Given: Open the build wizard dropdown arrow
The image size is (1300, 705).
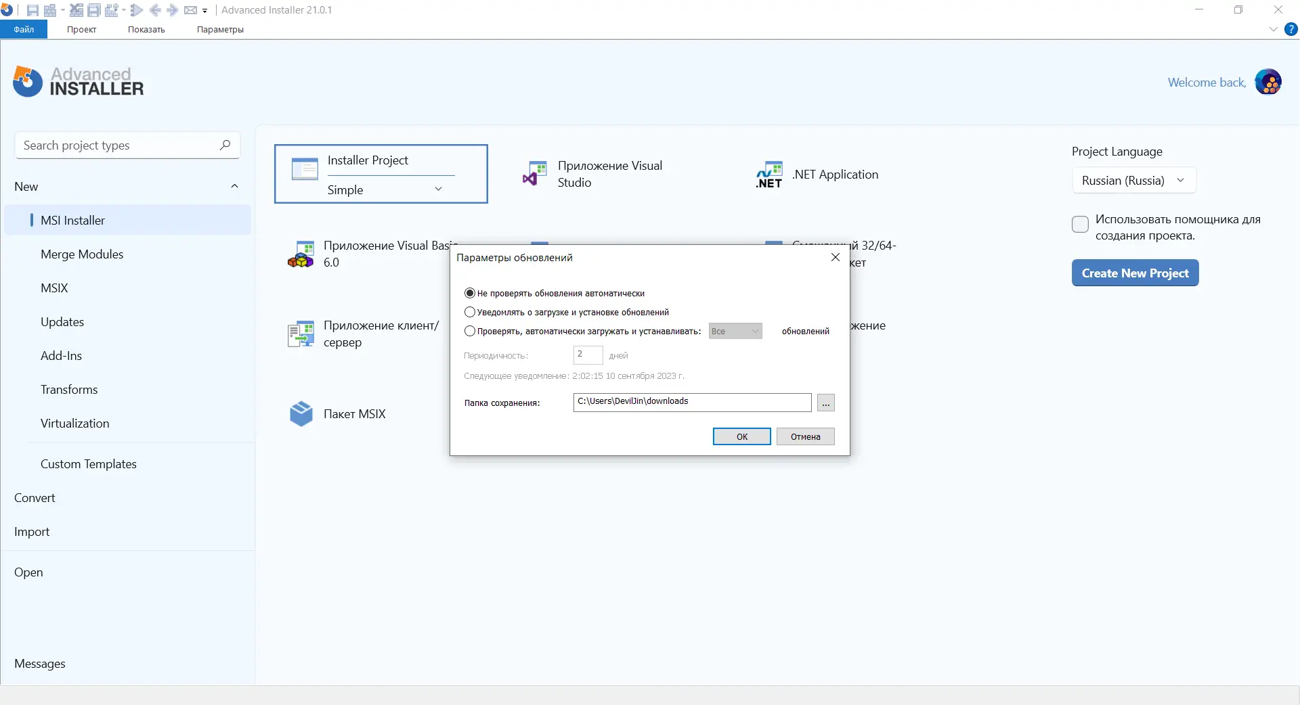Looking at the screenshot, I should (x=123, y=10).
